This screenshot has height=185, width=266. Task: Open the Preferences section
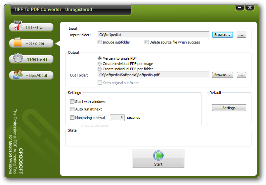[x=31, y=59]
